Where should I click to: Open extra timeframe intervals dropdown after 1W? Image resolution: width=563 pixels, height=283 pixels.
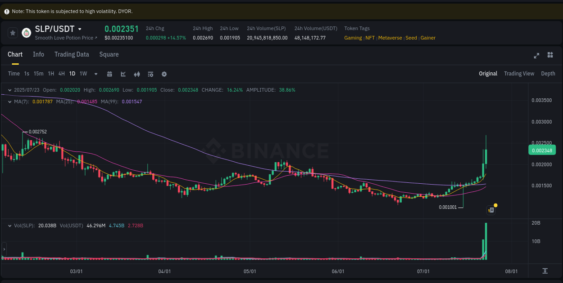tap(95, 74)
